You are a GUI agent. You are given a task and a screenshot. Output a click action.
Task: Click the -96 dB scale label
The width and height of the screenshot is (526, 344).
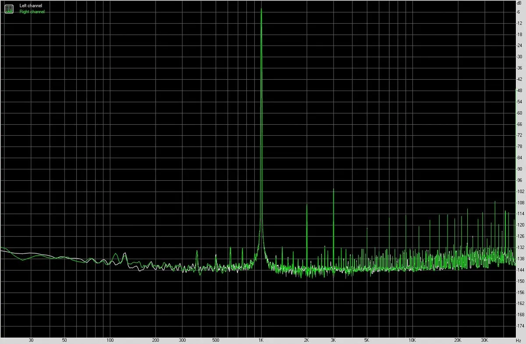[x=519, y=180]
